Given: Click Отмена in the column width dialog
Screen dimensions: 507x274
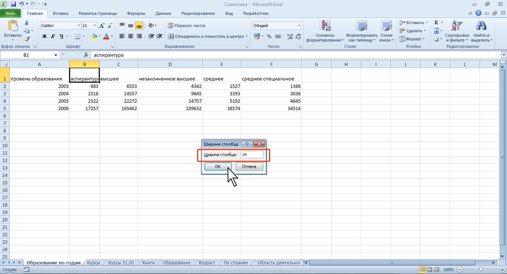Looking at the screenshot, I should (x=249, y=166).
